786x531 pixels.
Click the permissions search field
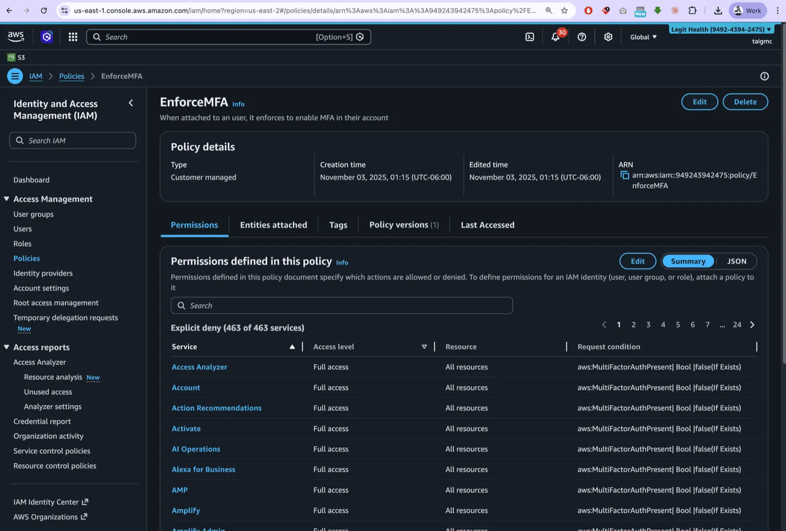tap(342, 305)
